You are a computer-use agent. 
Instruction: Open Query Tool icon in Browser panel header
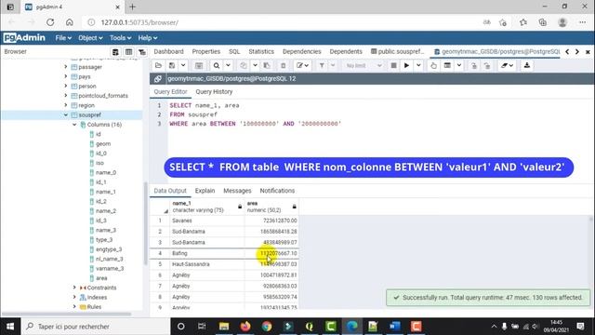point(115,52)
